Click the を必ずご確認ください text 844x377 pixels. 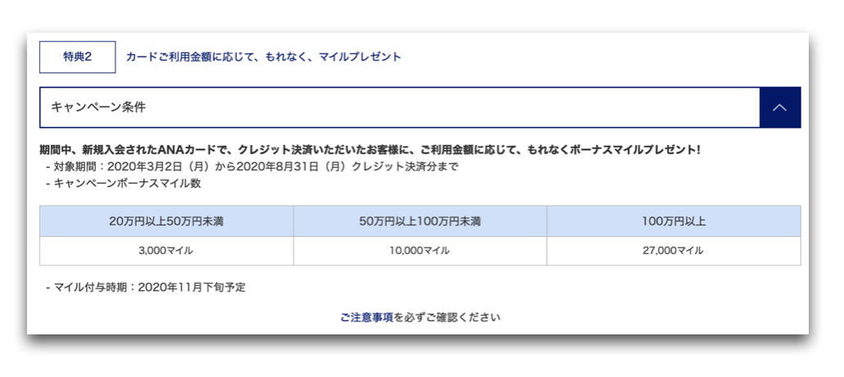click(447, 318)
